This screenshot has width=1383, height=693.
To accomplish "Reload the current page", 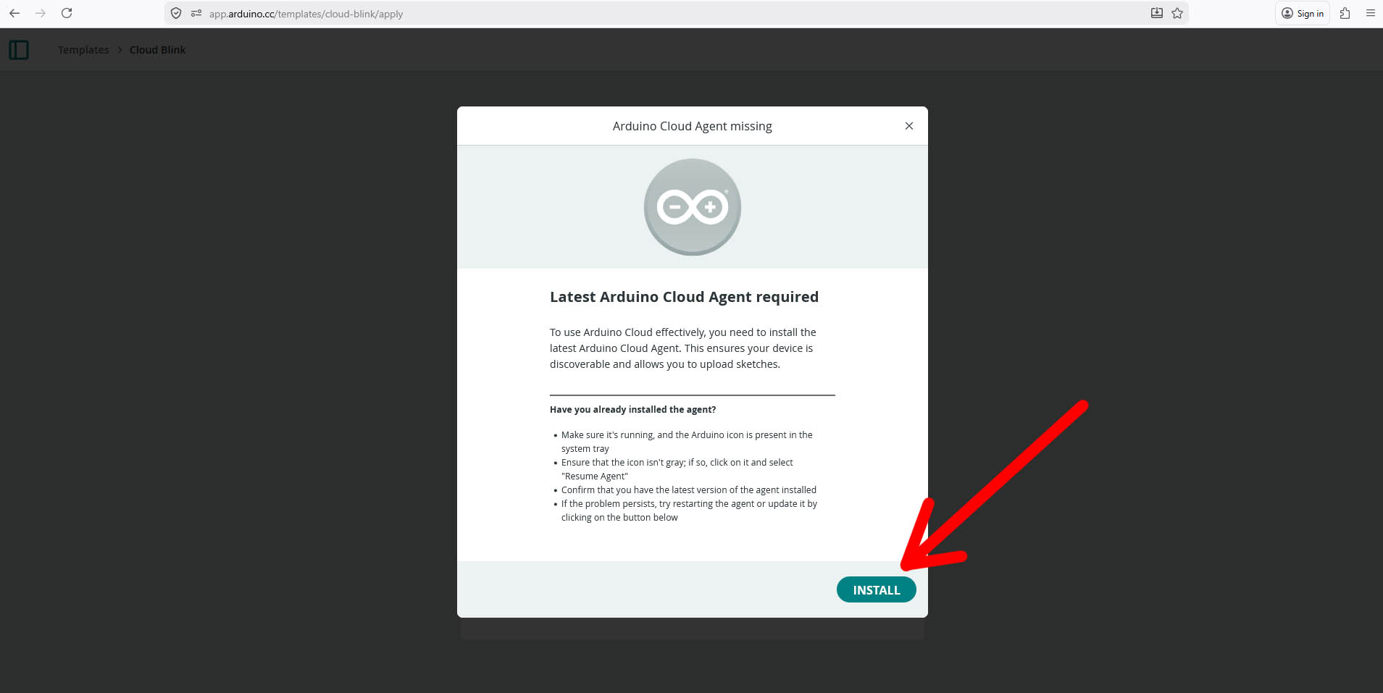I will point(67,13).
